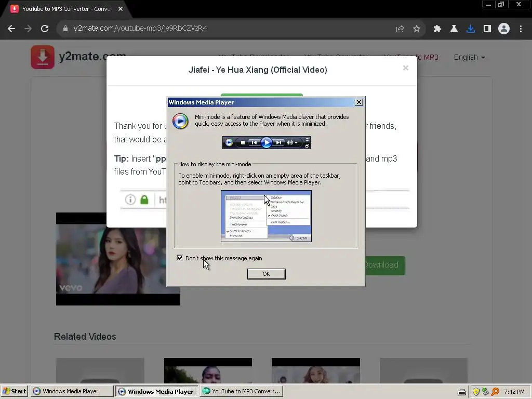Viewport: 532px width, 399px height.
Task: Bookmark this page with star icon
Action: tap(417, 29)
